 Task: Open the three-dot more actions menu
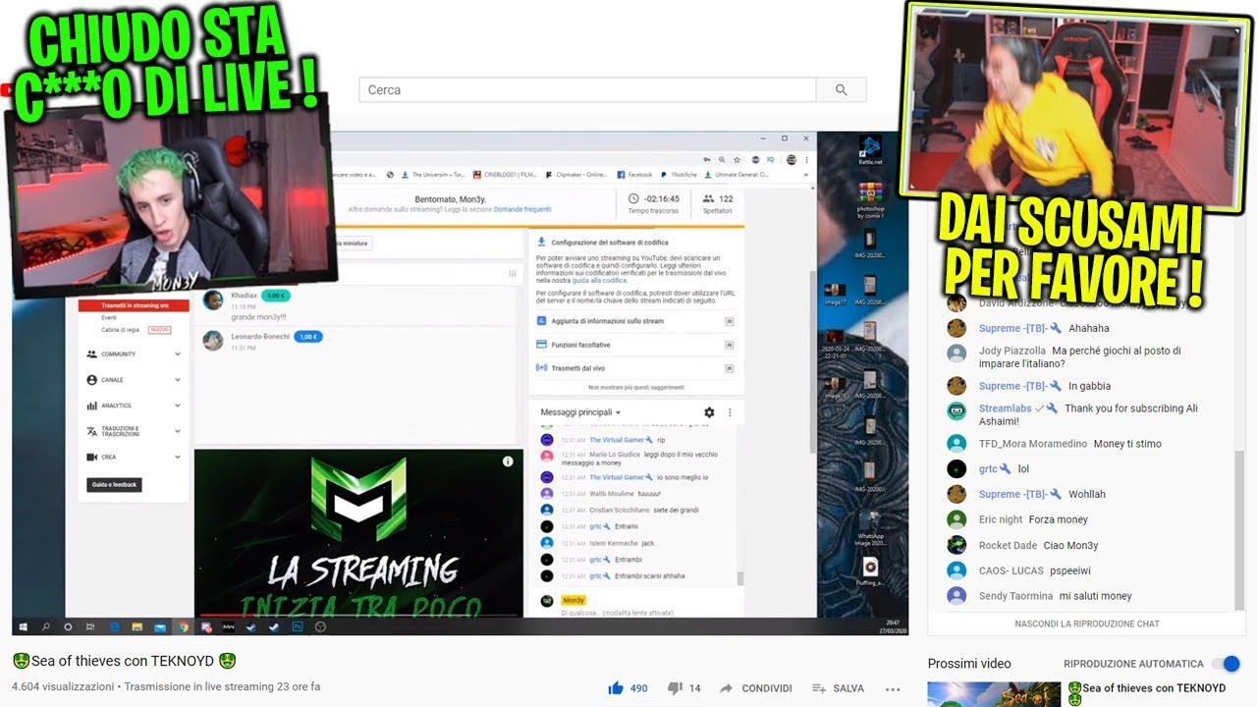tap(893, 688)
